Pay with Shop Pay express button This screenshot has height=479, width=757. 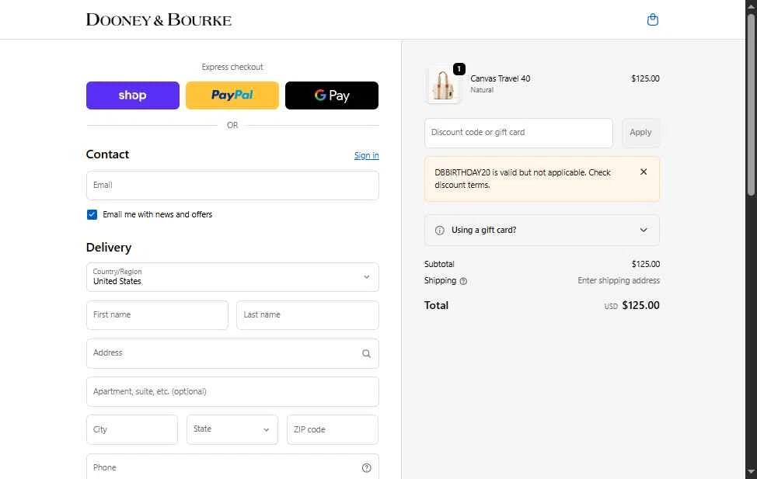[x=133, y=95]
